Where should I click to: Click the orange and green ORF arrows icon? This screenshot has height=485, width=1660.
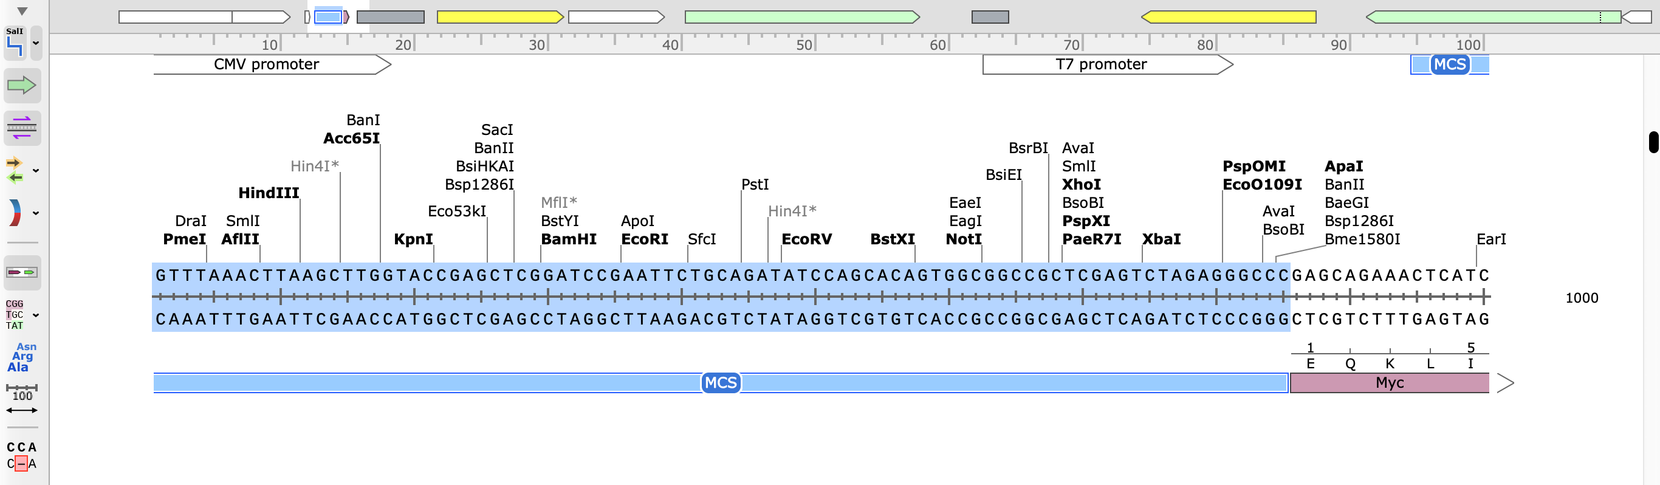pos(15,170)
